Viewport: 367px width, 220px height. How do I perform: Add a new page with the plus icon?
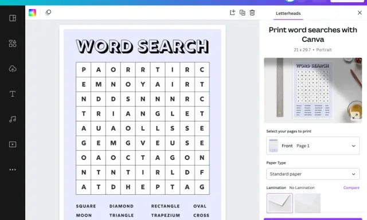tap(232, 13)
